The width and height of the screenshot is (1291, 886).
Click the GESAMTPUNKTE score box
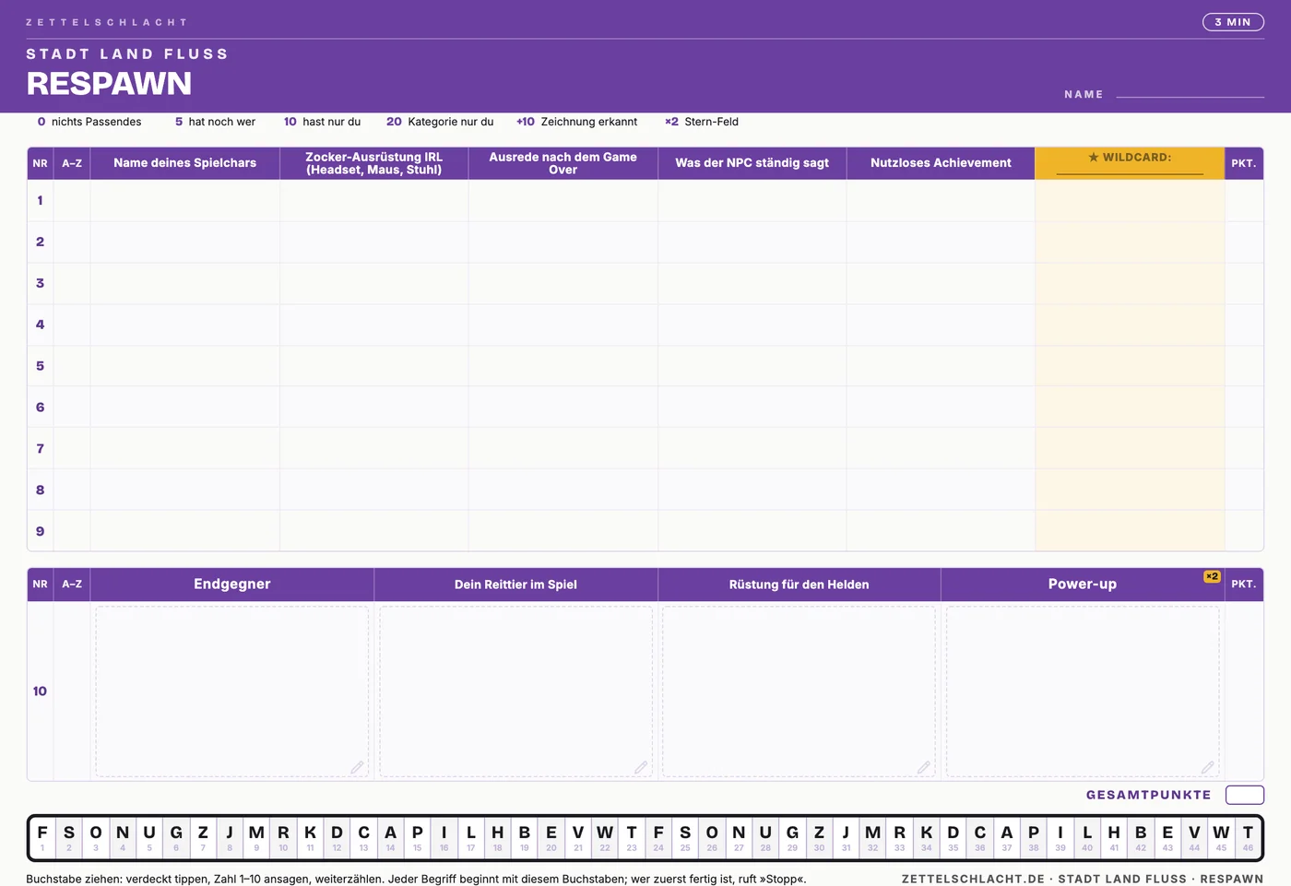coord(1245,795)
